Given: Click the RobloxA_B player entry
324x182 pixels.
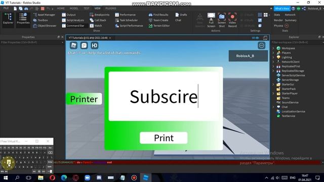Looking at the screenshot, I should coord(248,56).
